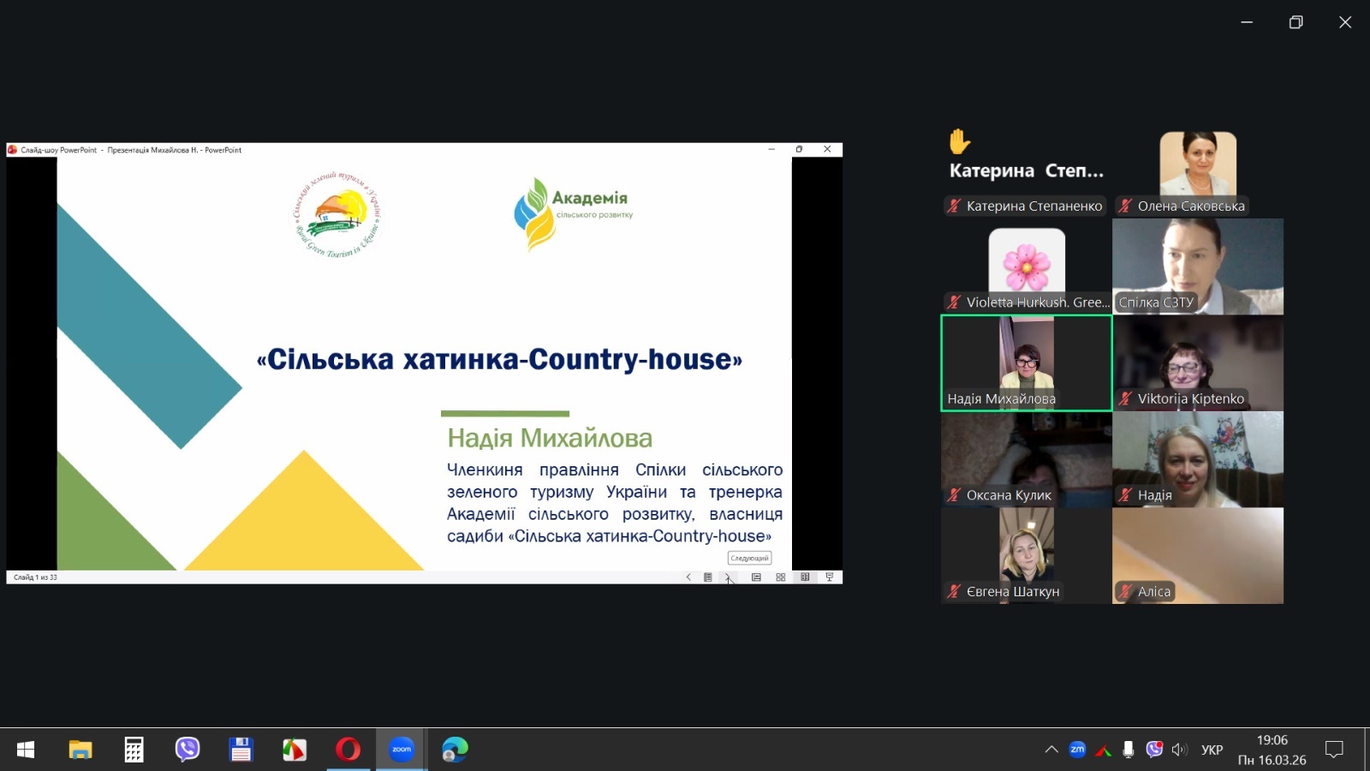Open slide sorter grid view
Screen dimensions: 1370x771
click(780, 577)
